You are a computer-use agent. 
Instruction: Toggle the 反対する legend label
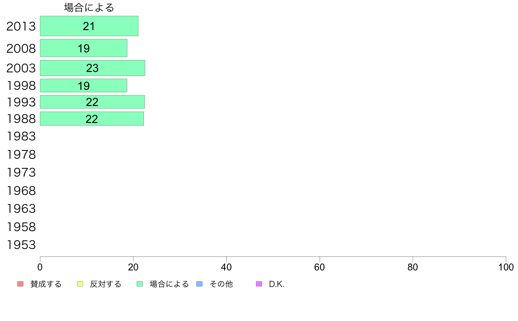click(106, 284)
